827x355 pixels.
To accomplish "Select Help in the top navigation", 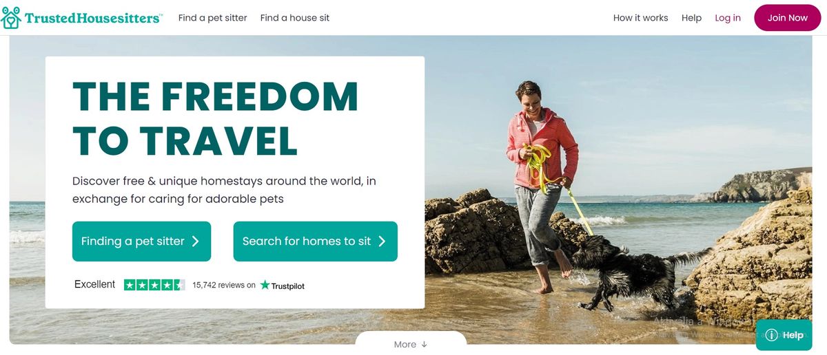I will click(x=691, y=18).
